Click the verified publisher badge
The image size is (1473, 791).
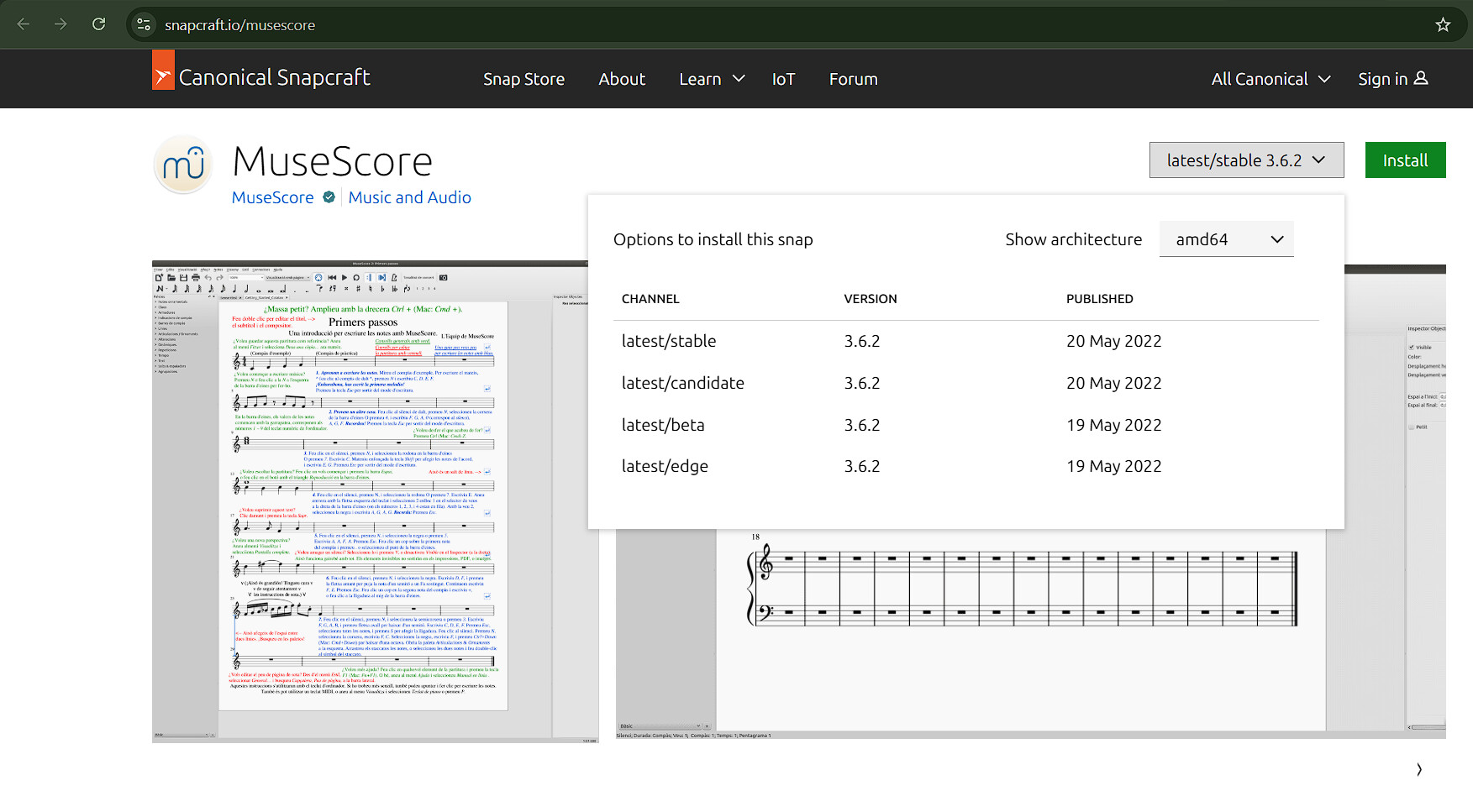(x=329, y=197)
